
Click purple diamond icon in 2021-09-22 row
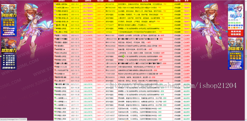[55, 18]
